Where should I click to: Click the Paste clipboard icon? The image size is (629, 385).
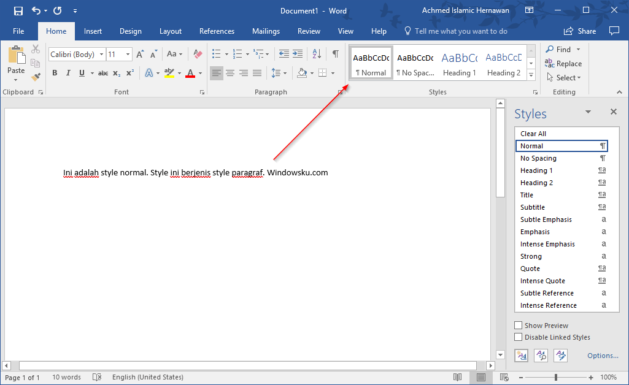tap(17, 55)
